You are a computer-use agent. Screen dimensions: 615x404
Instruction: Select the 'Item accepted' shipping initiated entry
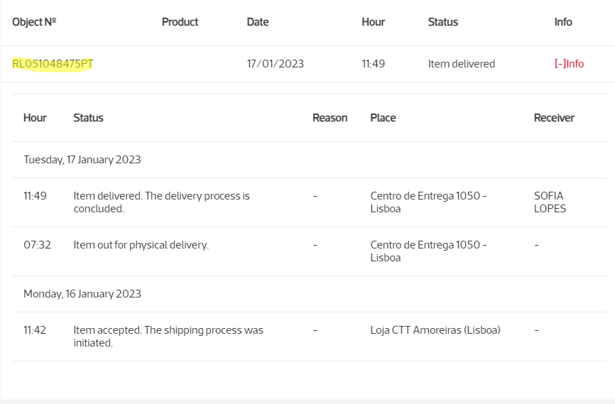pos(168,337)
